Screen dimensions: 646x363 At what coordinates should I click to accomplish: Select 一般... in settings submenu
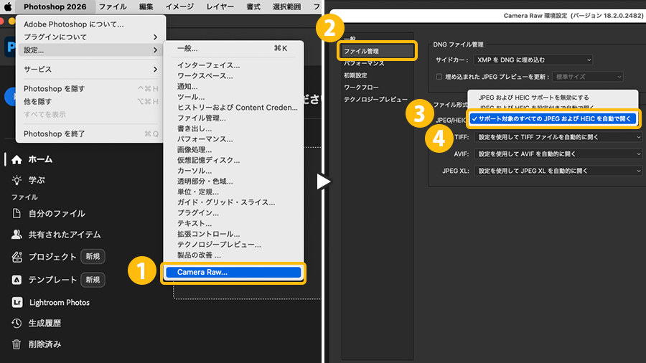coord(233,48)
